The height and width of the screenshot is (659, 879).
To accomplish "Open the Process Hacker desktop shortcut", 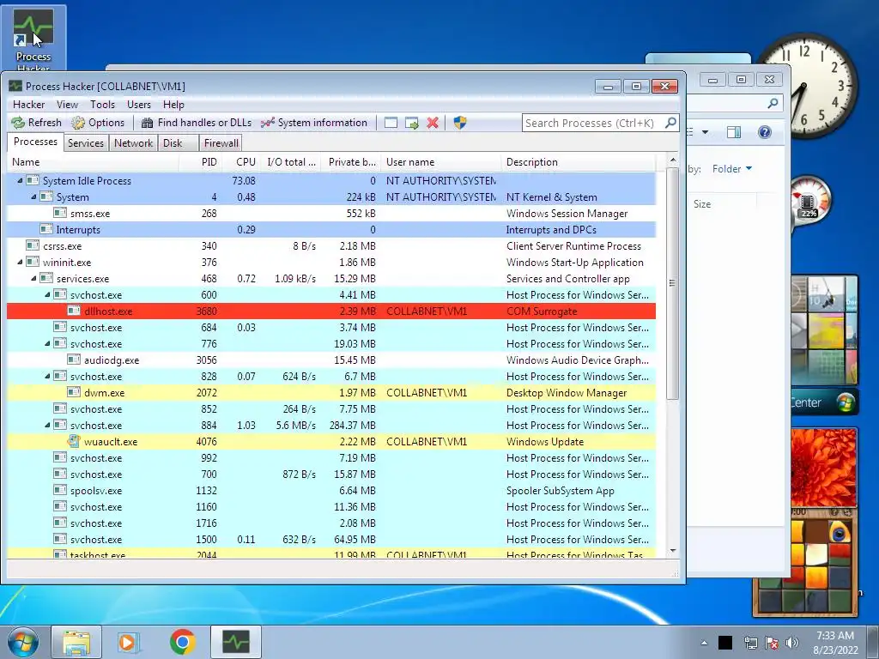I will point(33,39).
